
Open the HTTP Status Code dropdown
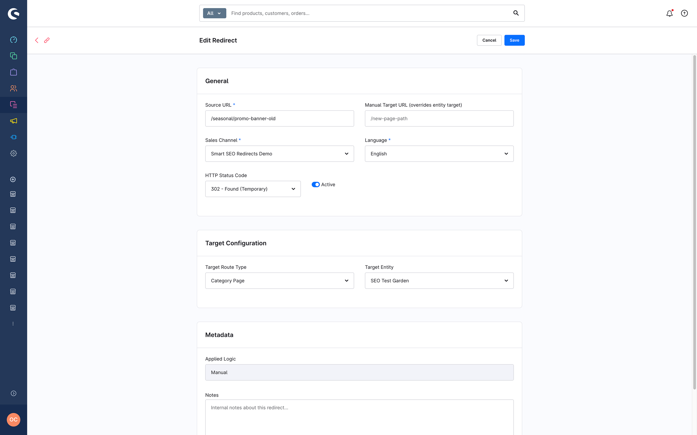coord(253,189)
